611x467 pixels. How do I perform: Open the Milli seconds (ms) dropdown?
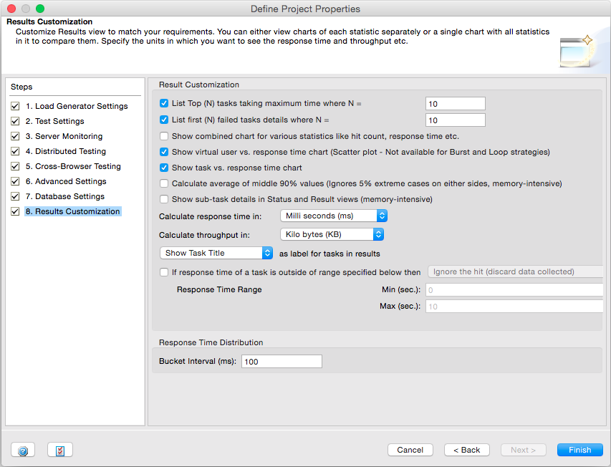[x=334, y=216]
